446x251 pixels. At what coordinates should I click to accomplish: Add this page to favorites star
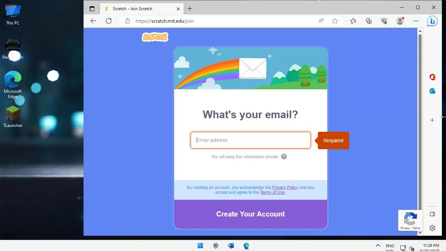pyautogui.click(x=335, y=21)
